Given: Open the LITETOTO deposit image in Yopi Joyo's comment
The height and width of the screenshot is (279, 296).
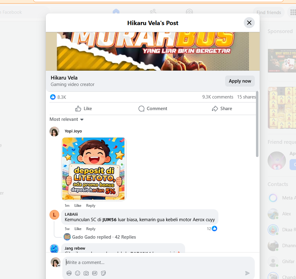Looking at the screenshot, I should [94, 169].
